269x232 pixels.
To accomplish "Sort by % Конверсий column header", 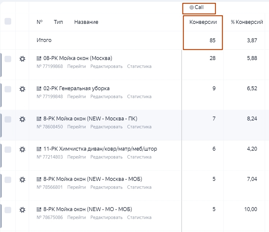I will tap(247, 22).
